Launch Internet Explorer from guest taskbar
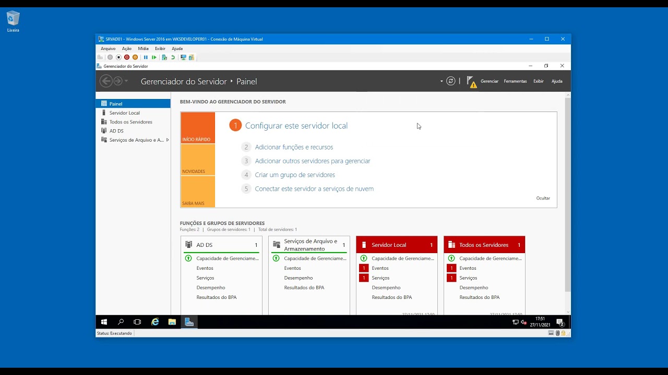 (155, 322)
